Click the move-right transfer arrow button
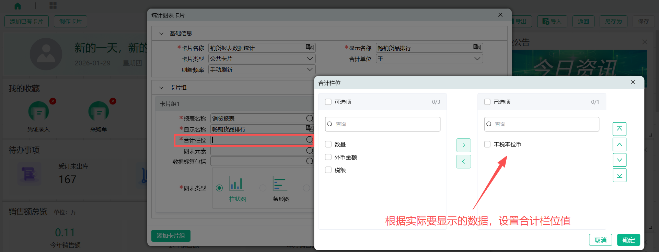This screenshot has height=252, width=659. (x=463, y=145)
